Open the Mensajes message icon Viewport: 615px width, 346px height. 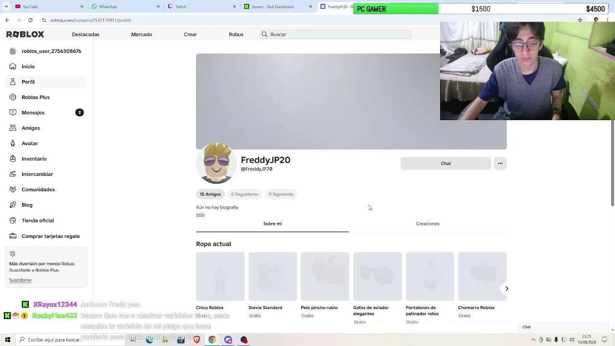[13, 112]
